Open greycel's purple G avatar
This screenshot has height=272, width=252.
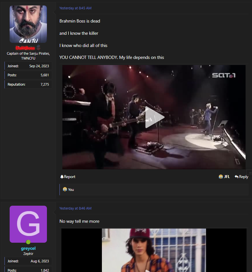coord(28,224)
